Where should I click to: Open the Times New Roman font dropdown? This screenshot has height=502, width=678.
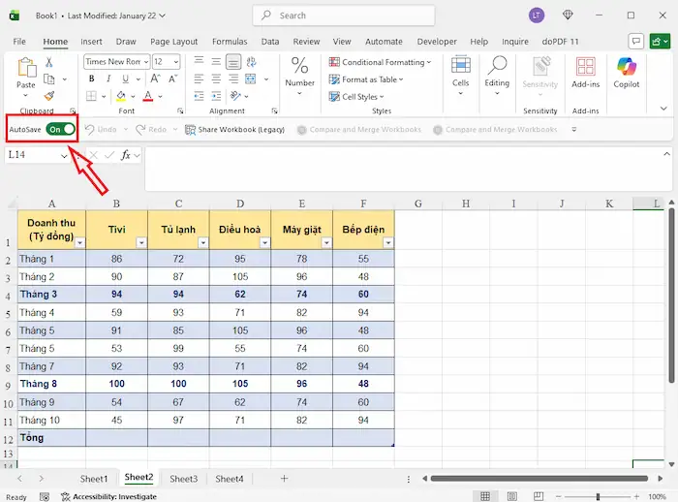click(145, 62)
